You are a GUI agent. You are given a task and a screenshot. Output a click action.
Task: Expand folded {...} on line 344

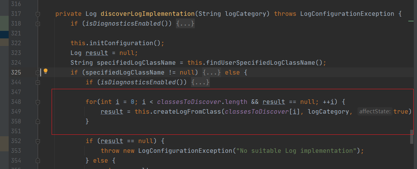point(200,82)
